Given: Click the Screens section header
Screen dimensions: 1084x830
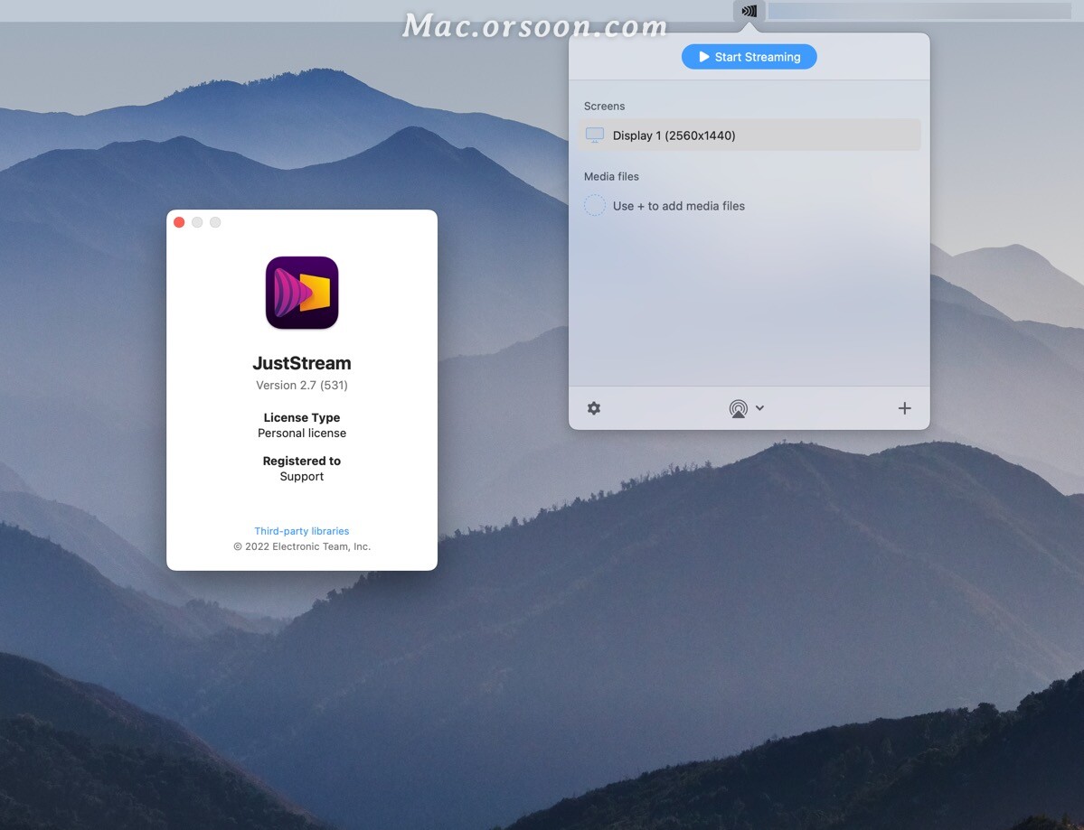Looking at the screenshot, I should pyautogui.click(x=604, y=106).
